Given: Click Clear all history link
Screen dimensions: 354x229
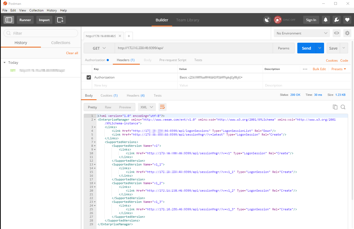Looking at the screenshot, I should pyautogui.click(x=72, y=53).
